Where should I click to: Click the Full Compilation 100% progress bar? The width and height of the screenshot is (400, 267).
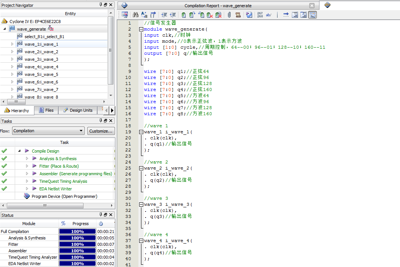tap(77, 232)
